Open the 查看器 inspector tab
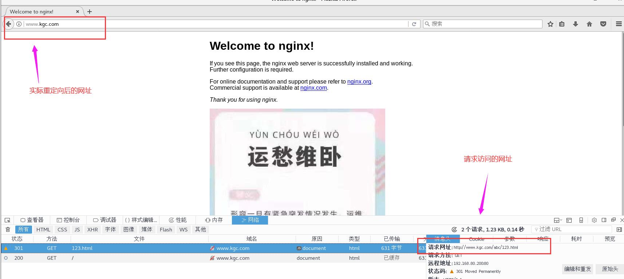 coord(32,220)
